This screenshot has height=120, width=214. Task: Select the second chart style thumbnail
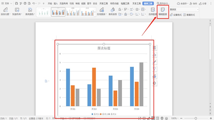(58, 12)
